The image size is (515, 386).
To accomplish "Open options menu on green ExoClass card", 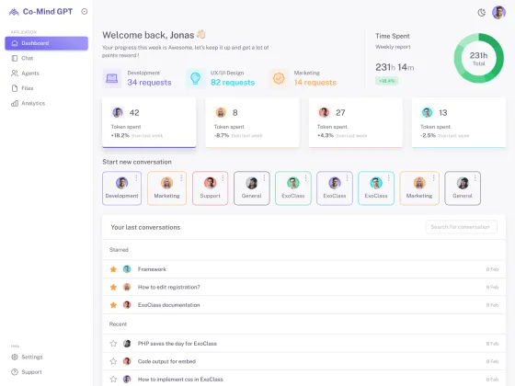I will 305,178.
